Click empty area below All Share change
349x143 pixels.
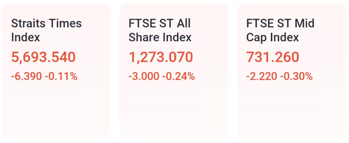[174, 109]
